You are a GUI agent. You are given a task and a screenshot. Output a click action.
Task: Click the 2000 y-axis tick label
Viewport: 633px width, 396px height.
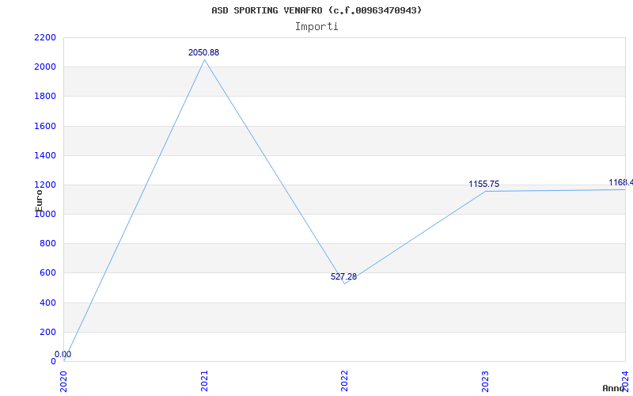point(45,67)
